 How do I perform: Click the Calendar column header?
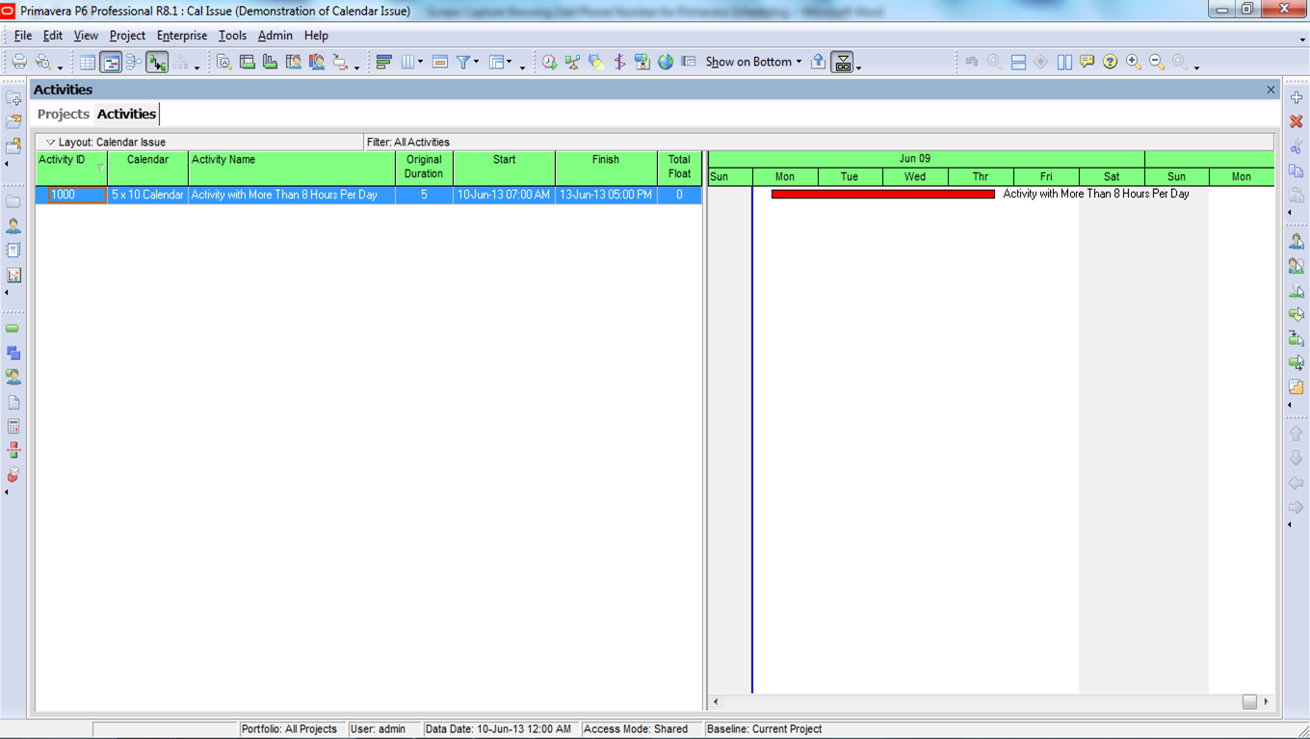[147, 168]
